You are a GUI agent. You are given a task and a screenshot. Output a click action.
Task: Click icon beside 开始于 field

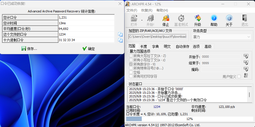pyautogui.click(x=246, y=56)
